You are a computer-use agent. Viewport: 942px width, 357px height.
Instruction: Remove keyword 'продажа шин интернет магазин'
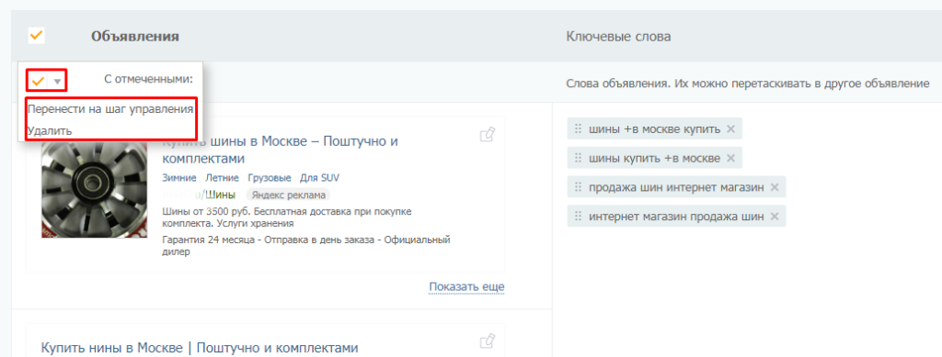pyautogui.click(x=775, y=187)
